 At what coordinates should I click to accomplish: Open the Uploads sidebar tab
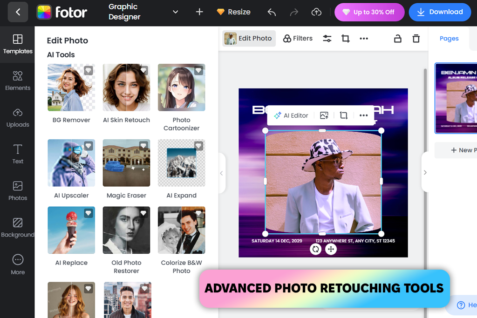[x=18, y=118]
